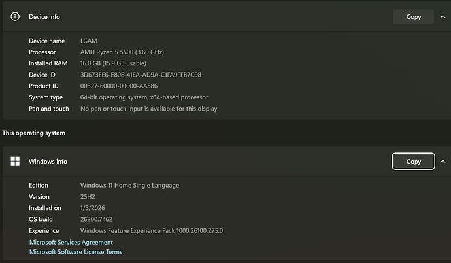This screenshot has width=451, height=263.
Task: Click the Product ID value 00327-60000-00000-AA586
Action: click(x=119, y=86)
